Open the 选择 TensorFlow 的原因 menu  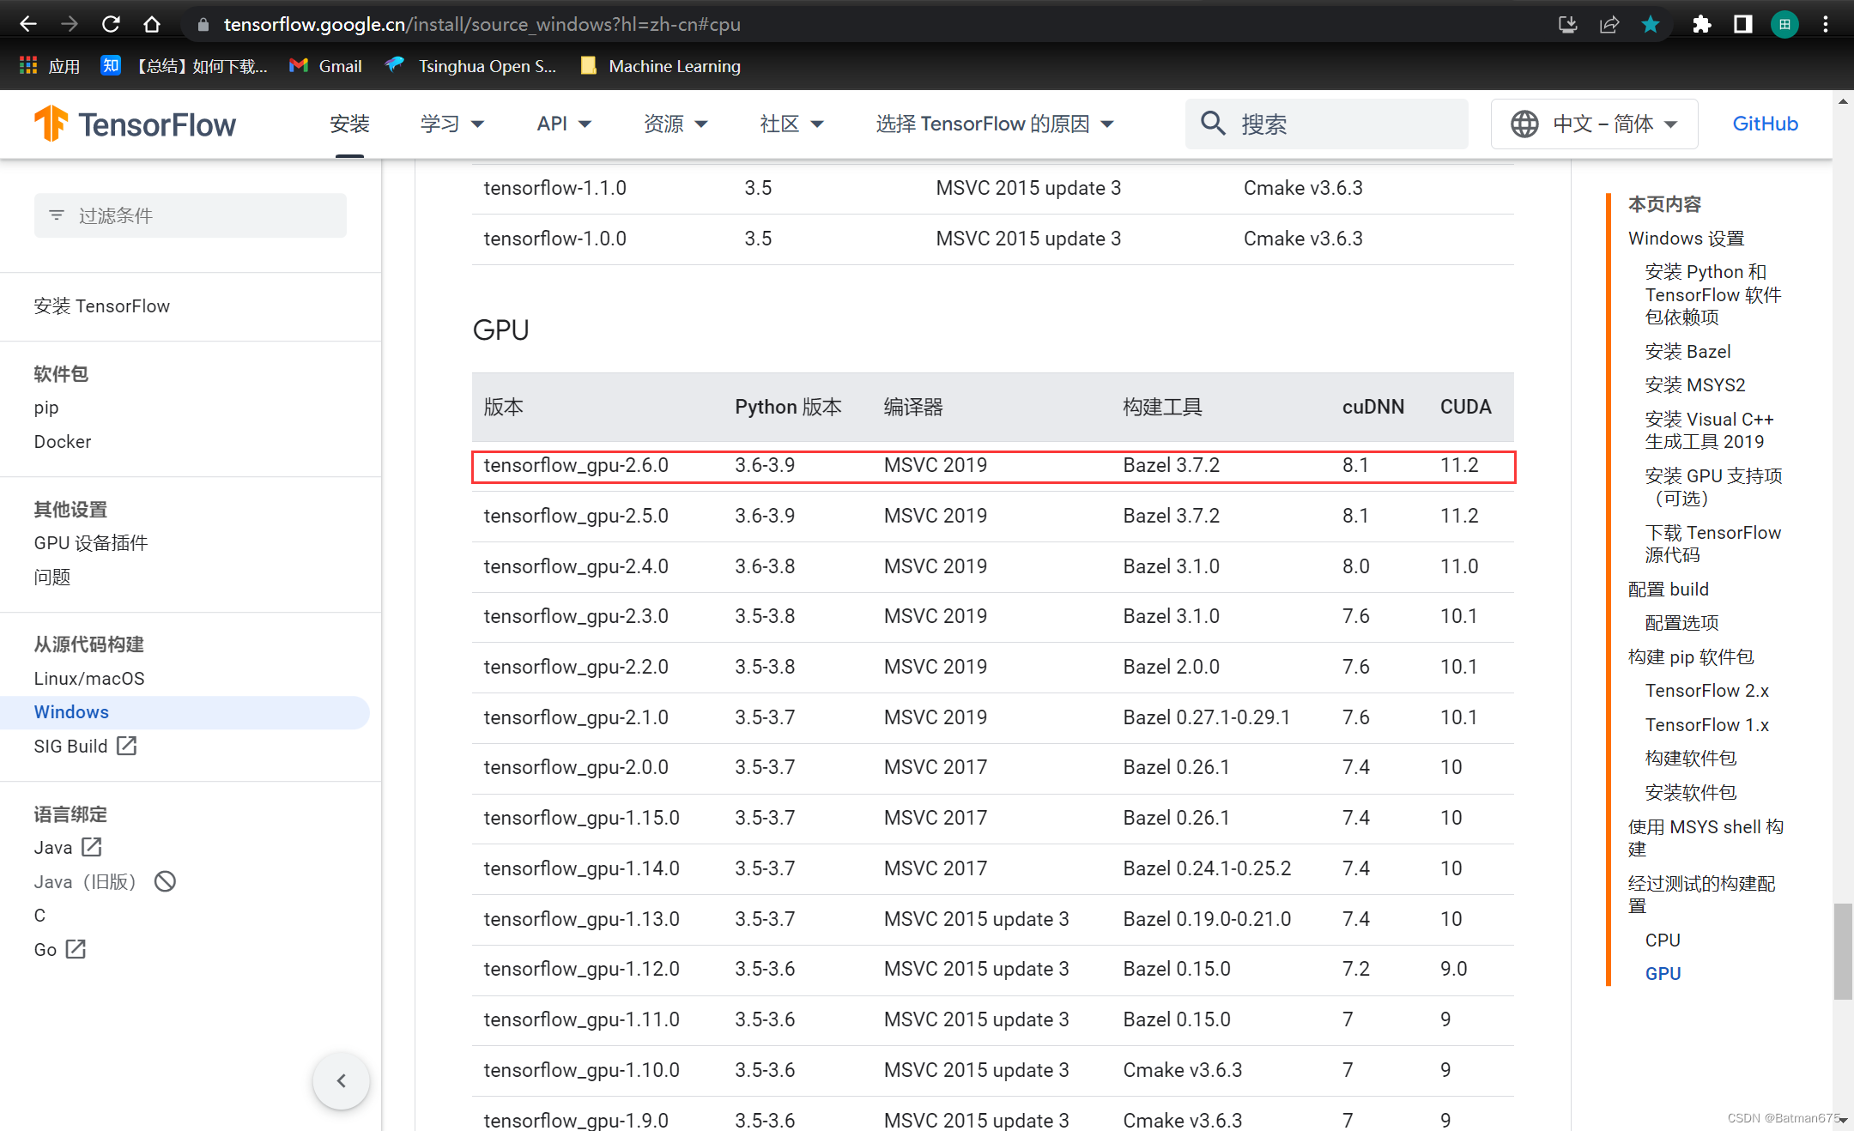click(x=994, y=124)
